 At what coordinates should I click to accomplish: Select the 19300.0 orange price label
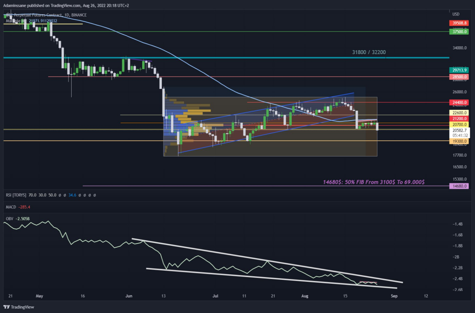tap(459, 141)
